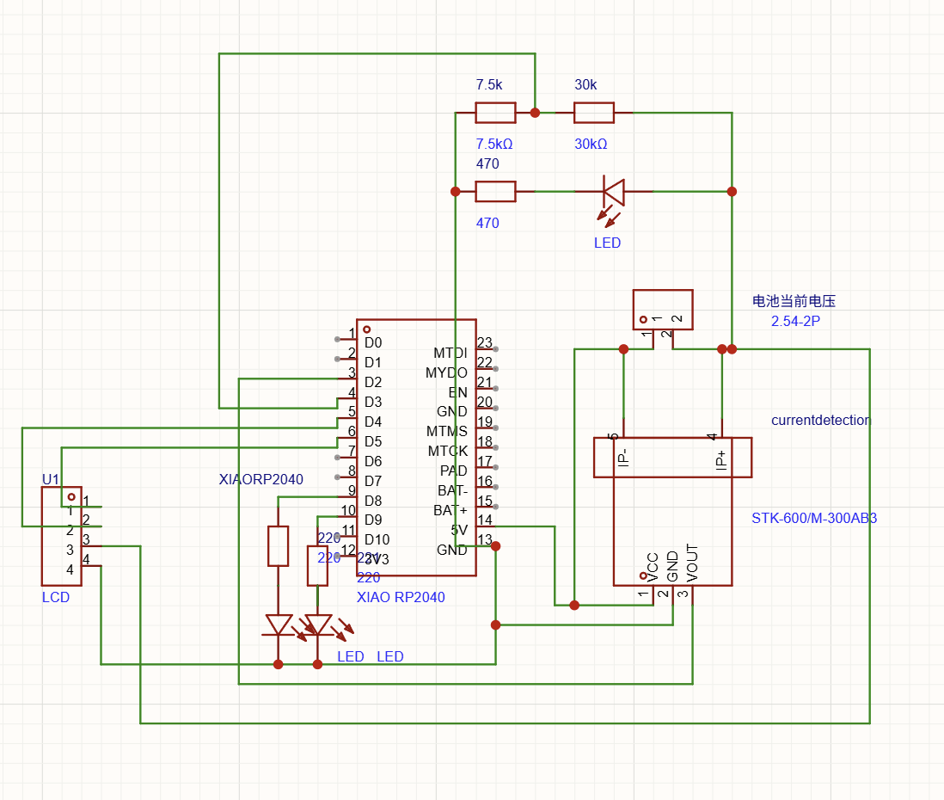Click the 'D10' pin label

(x=377, y=539)
